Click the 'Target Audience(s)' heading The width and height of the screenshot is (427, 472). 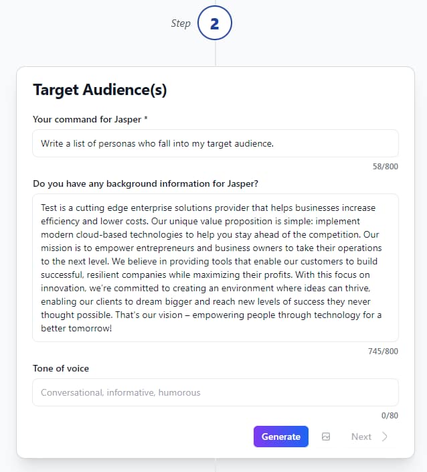(100, 90)
